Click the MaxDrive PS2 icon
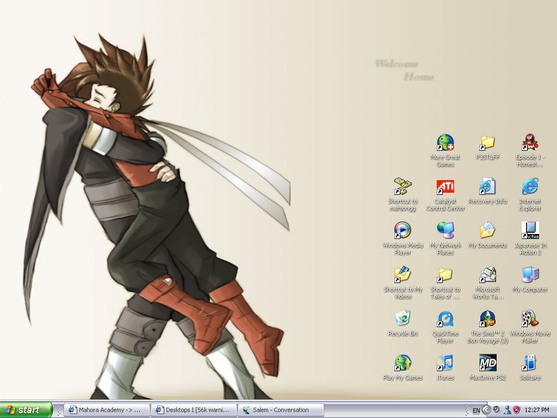The width and height of the screenshot is (557, 418). pos(487,364)
